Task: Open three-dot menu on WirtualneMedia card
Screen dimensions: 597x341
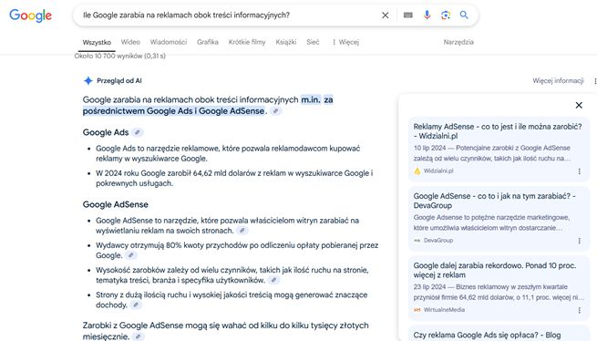Action: coord(579,311)
